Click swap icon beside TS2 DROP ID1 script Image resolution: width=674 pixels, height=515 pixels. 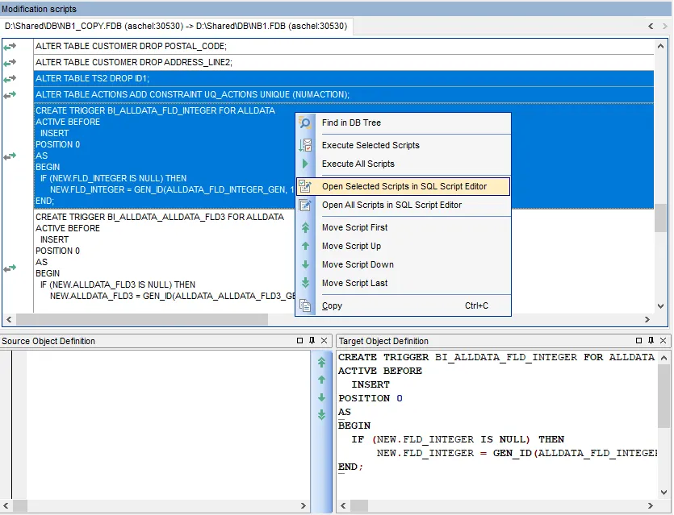coord(10,78)
